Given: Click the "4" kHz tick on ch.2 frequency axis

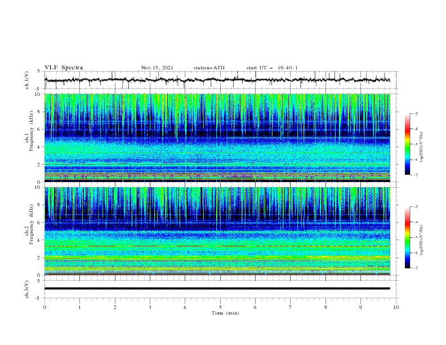Looking at the screenshot, I should 39,240.
